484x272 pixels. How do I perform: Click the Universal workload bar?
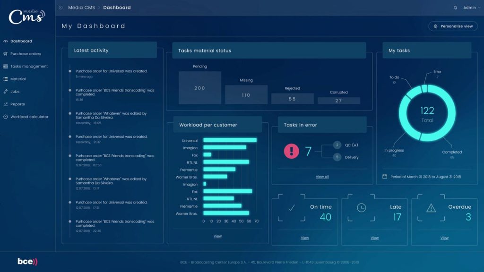click(230, 140)
